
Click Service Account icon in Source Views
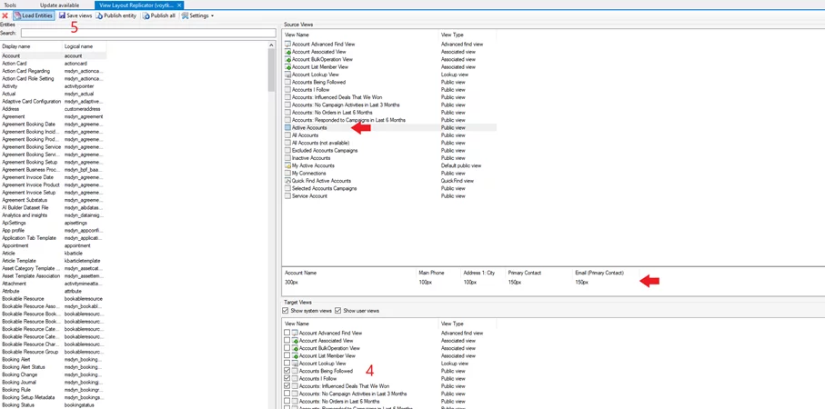point(287,196)
